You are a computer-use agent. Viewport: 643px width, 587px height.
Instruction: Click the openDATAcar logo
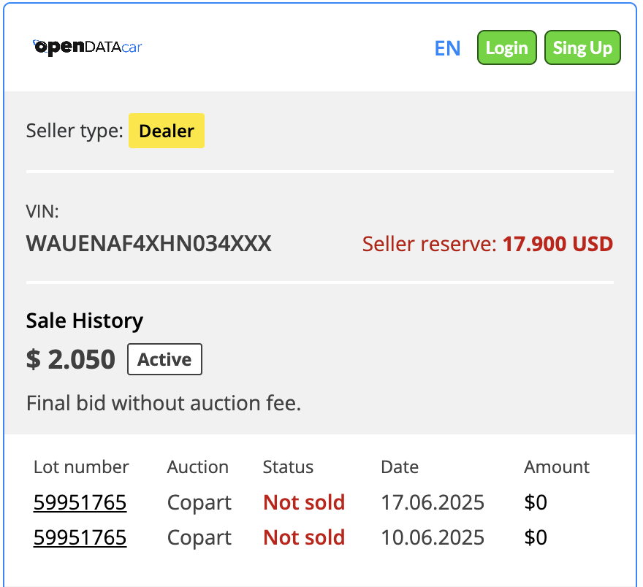(88, 47)
